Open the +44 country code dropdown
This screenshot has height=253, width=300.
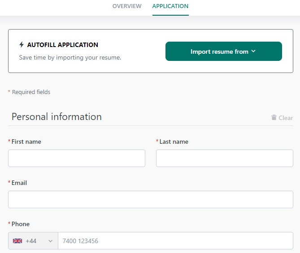pos(33,241)
